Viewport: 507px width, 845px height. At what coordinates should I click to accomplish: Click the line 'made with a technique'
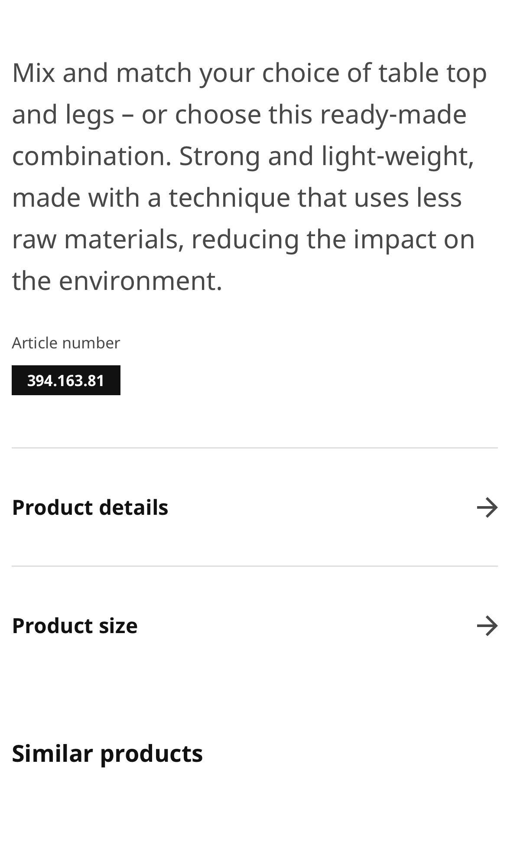[236, 198]
